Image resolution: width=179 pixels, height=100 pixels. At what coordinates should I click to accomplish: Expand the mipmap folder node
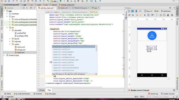[10, 41]
